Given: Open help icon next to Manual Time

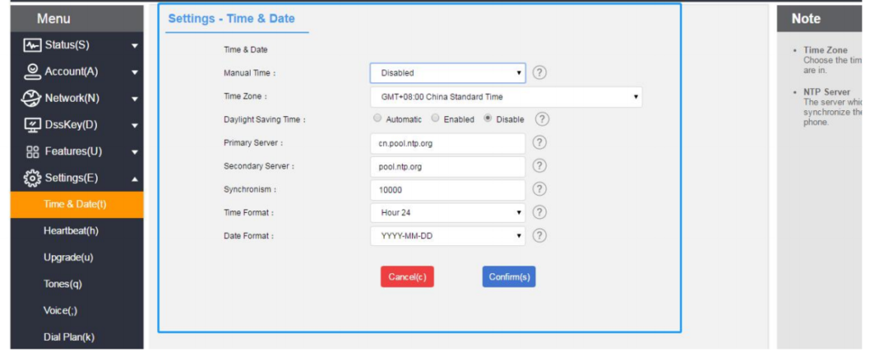Looking at the screenshot, I should [x=540, y=73].
